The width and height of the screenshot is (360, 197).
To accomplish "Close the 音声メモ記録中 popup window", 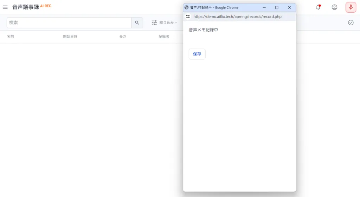I will click(x=290, y=8).
